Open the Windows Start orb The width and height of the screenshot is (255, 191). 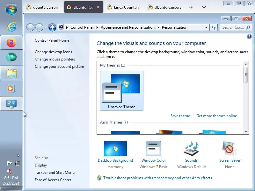pyautogui.click(x=11, y=9)
